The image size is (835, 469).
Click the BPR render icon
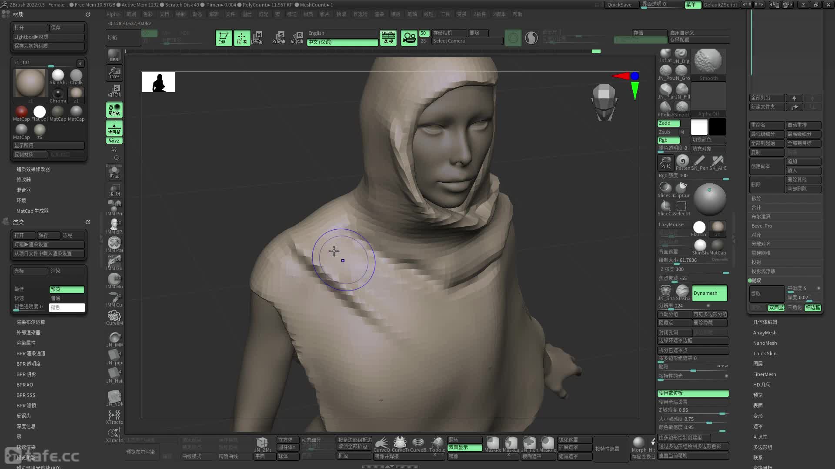point(114,55)
